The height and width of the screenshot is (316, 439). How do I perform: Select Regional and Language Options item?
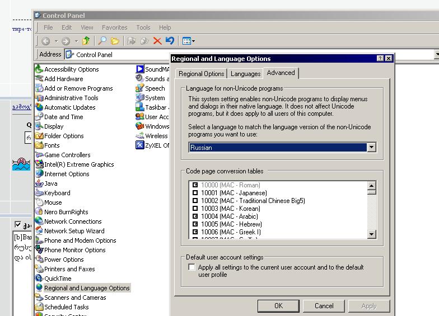pyautogui.click(x=83, y=287)
